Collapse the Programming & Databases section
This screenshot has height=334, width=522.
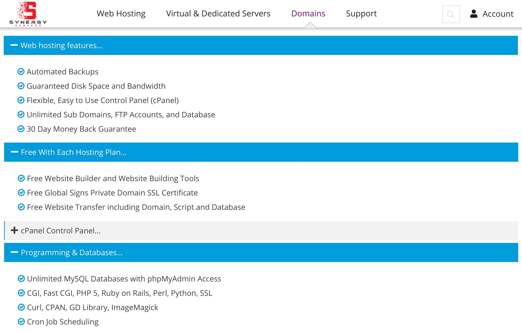(261, 252)
